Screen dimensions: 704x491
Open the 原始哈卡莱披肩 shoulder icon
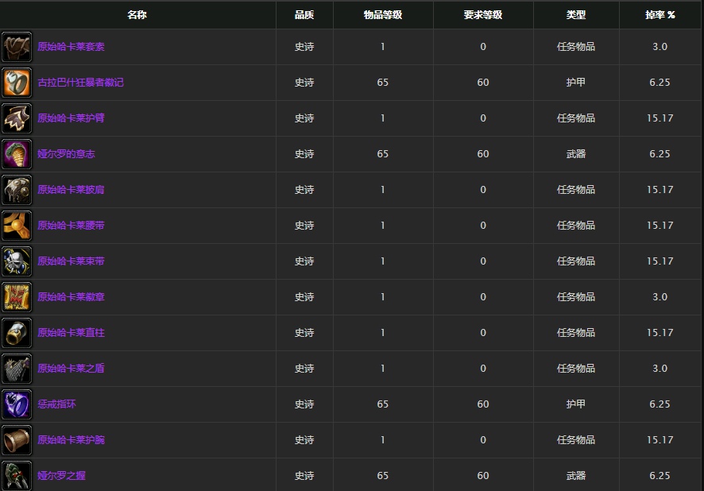click(17, 190)
